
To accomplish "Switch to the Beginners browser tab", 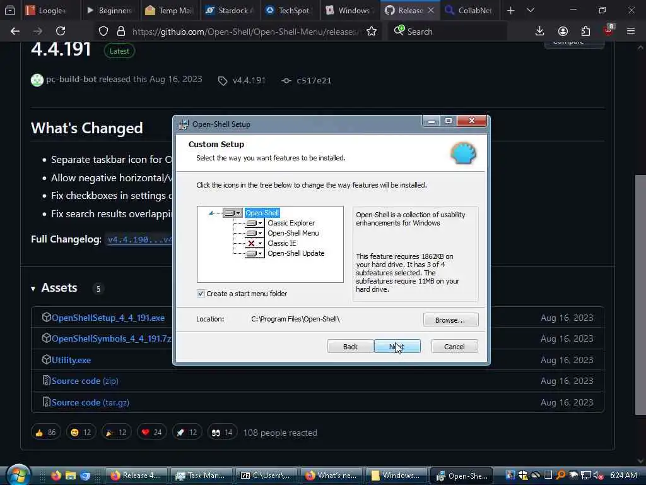I will point(110,10).
